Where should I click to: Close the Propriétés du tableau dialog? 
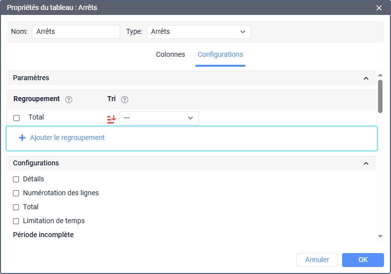click(x=379, y=7)
